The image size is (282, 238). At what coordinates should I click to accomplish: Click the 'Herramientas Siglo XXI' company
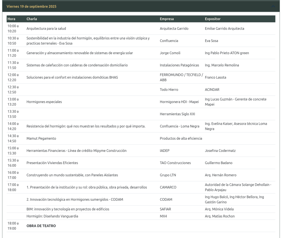click(x=177, y=114)
